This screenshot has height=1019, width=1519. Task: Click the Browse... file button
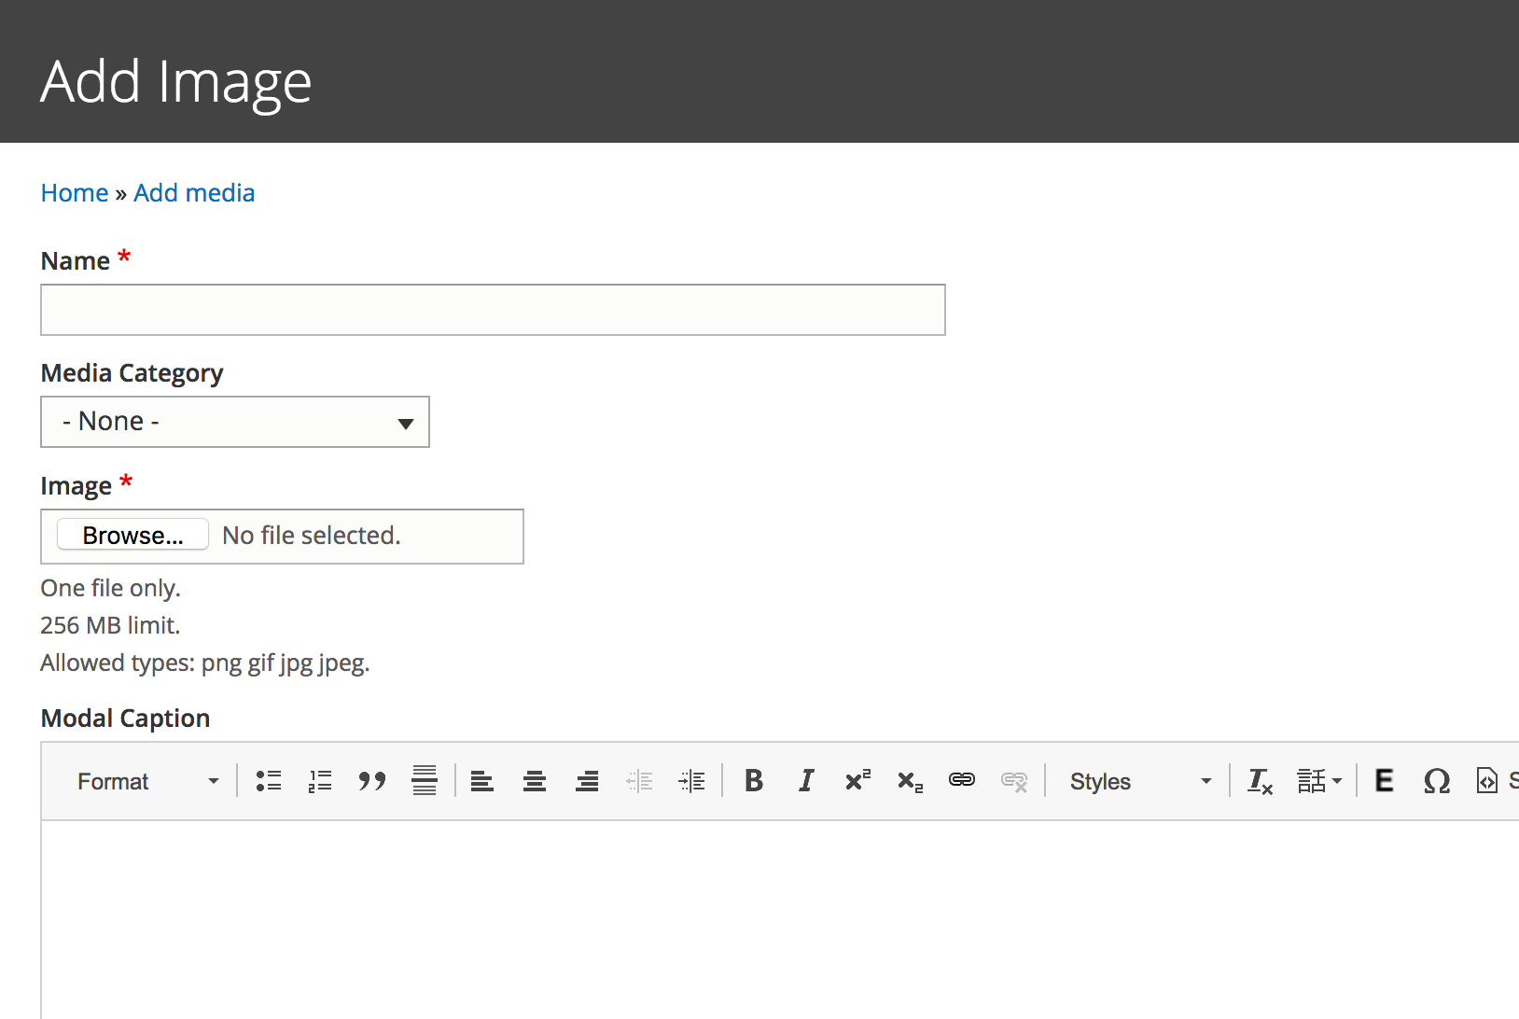(132, 535)
